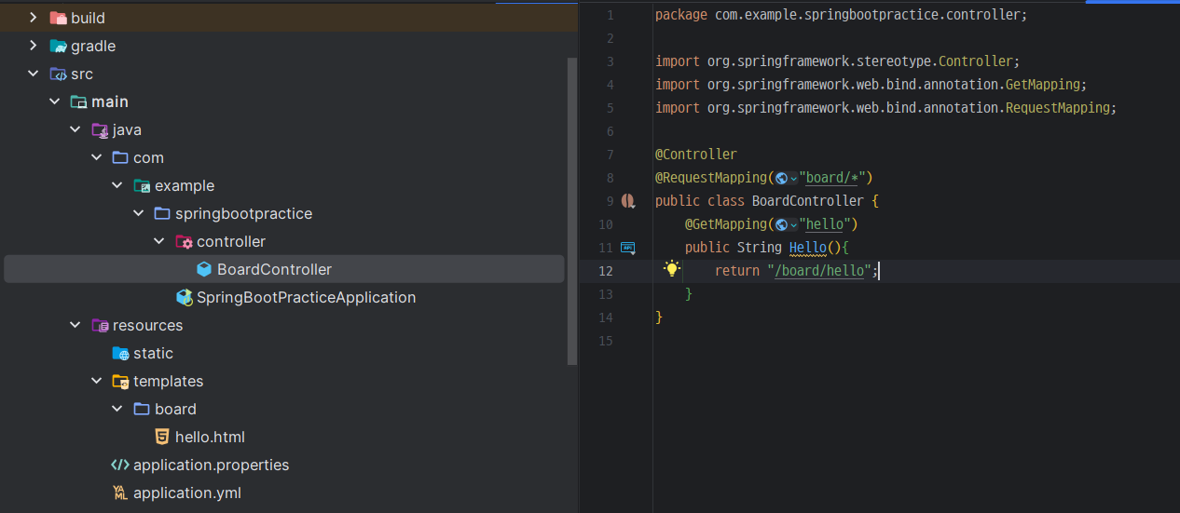Click the yellow lightbulb quick-fix icon
The image size is (1180, 513).
pyautogui.click(x=671, y=269)
